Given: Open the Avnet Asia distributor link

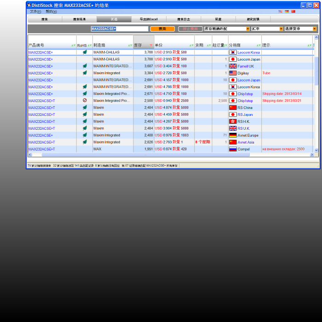Looking at the screenshot, I should tap(246, 142).
